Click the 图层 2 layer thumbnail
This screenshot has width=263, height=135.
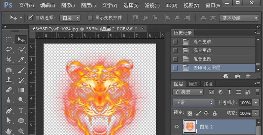pos(189,127)
